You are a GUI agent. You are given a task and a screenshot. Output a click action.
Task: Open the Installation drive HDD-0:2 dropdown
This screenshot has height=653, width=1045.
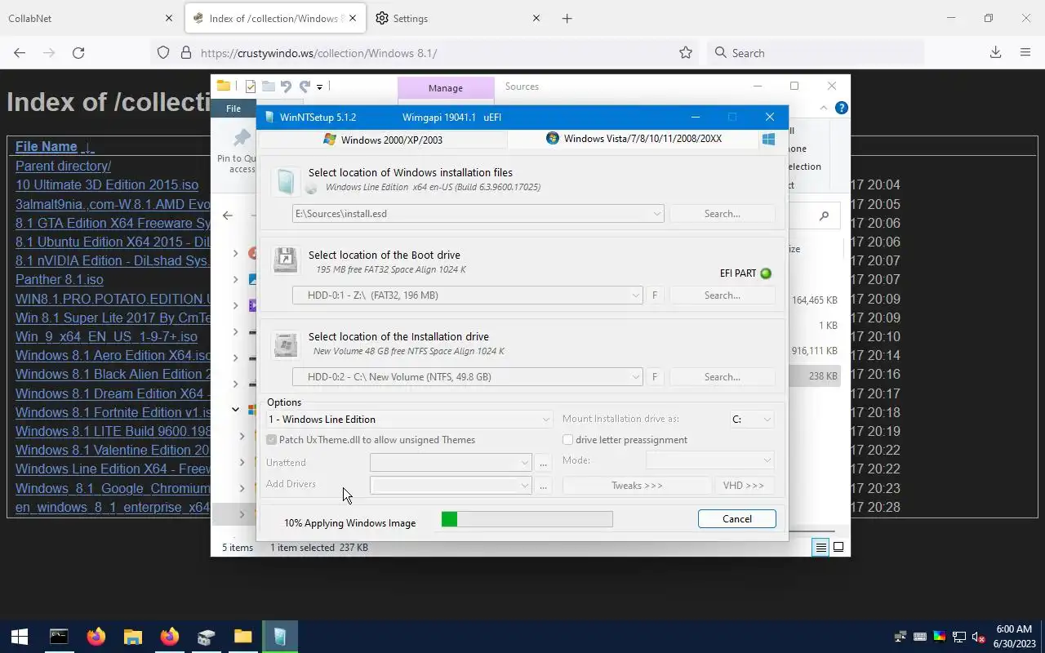point(635,377)
